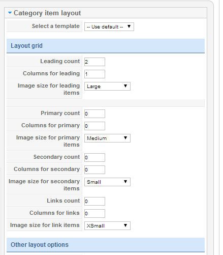Open Image size for leading items dropdown
Viewport: 223px width, 255px height.
tap(107, 87)
